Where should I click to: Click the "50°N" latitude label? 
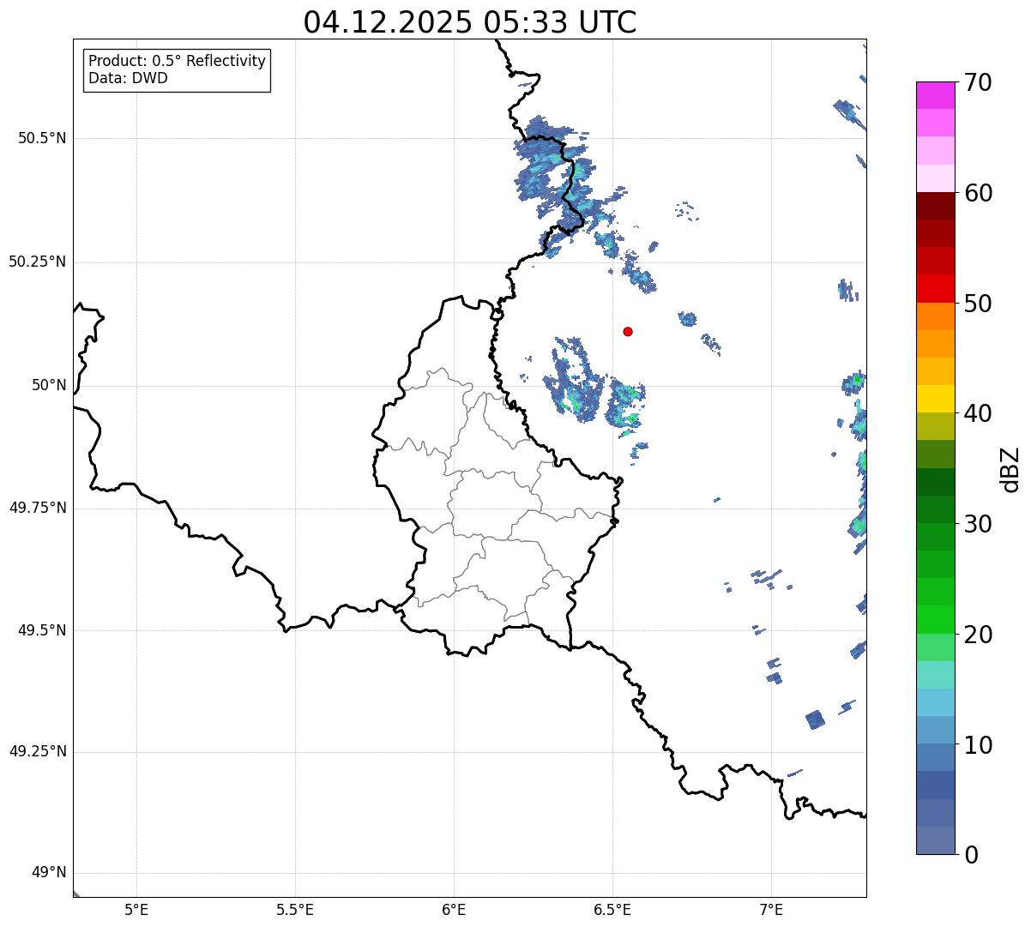pyautogui.click(x=49, y=385)
